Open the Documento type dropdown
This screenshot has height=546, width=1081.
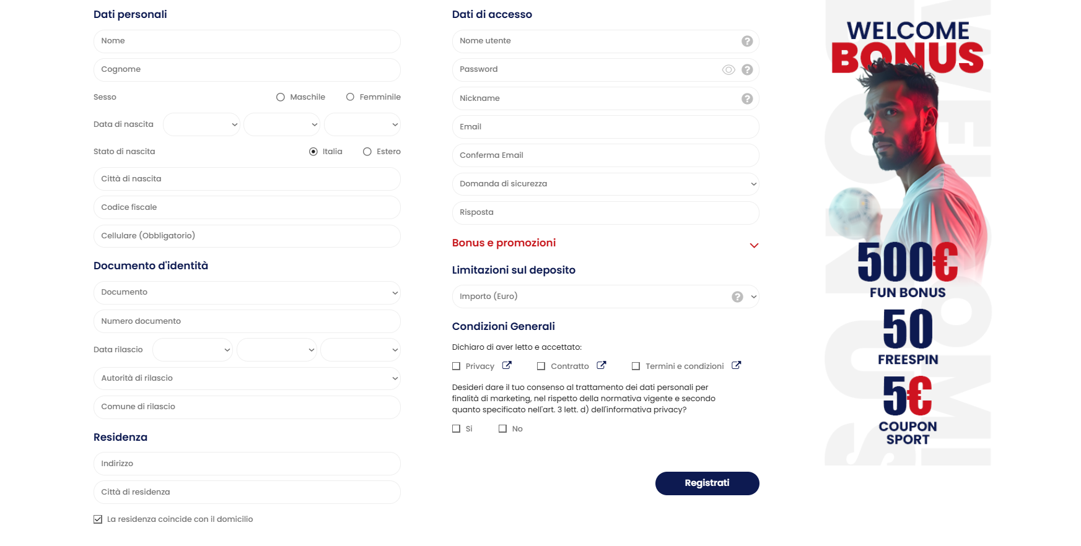pos(247,293)
